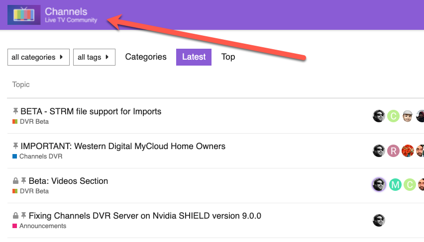Open BETA - STRM file support topic

(x=91, y=111)
